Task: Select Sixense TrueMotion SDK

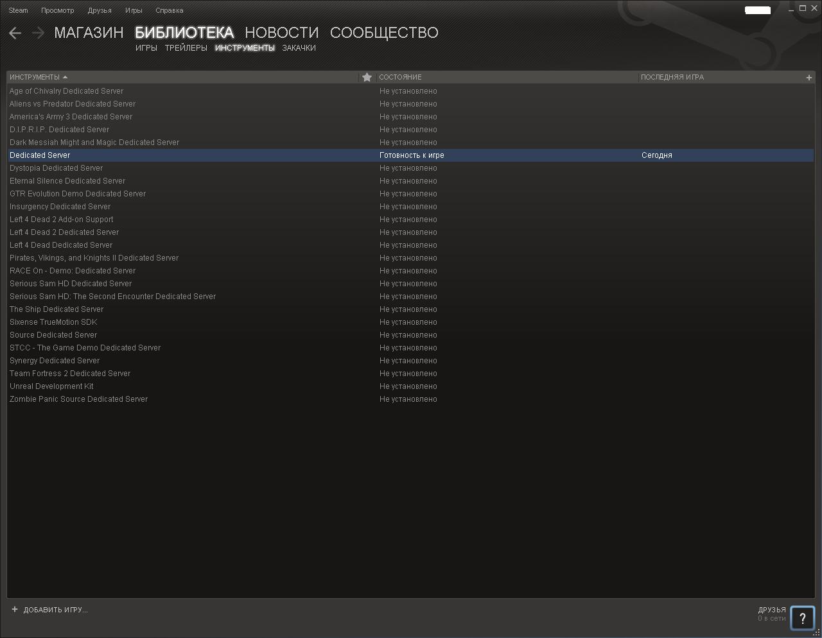Action: click(x=410, y=322)
